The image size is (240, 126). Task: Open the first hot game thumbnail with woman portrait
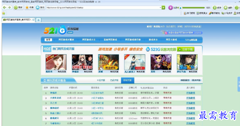pyautogui.click(x=56, y=62)
